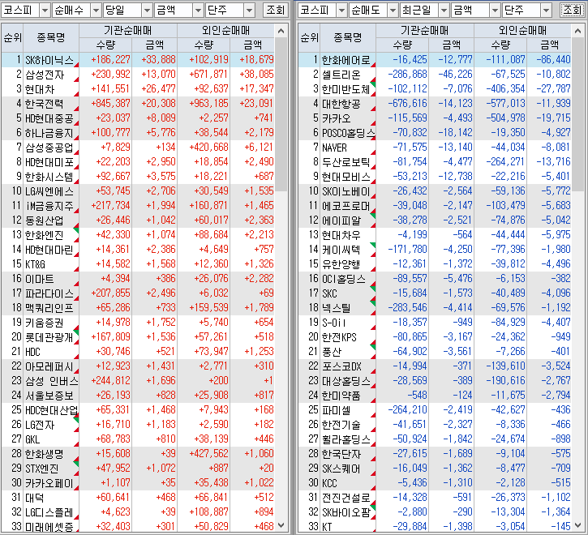Click -86,440 foreign amount for 한화에어로

[x=553, y=60]
